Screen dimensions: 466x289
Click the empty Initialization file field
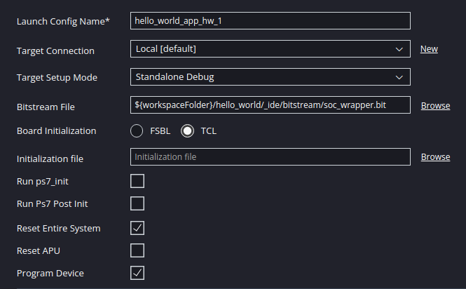click(x=270, y=157)
